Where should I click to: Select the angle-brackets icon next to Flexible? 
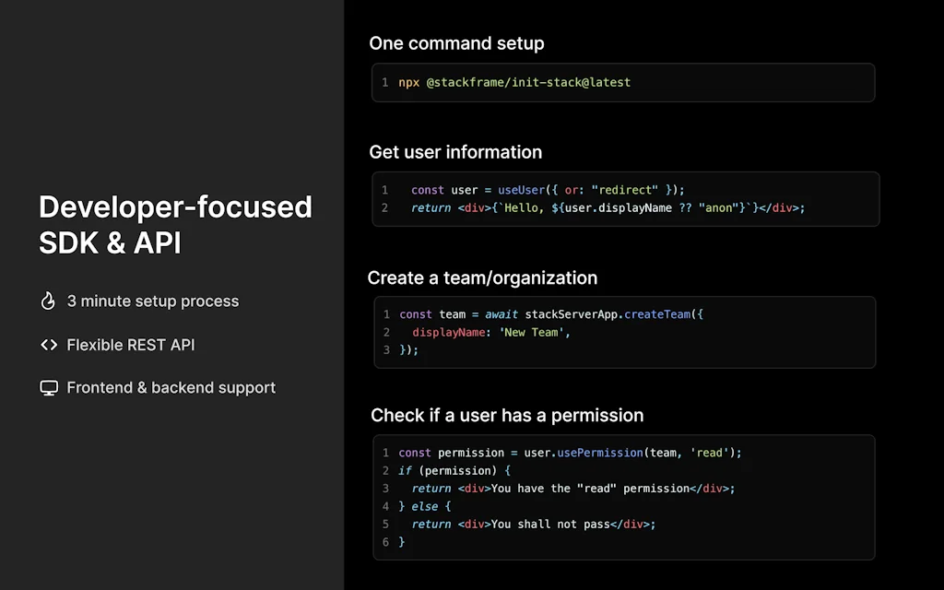[x=48, y=345]
